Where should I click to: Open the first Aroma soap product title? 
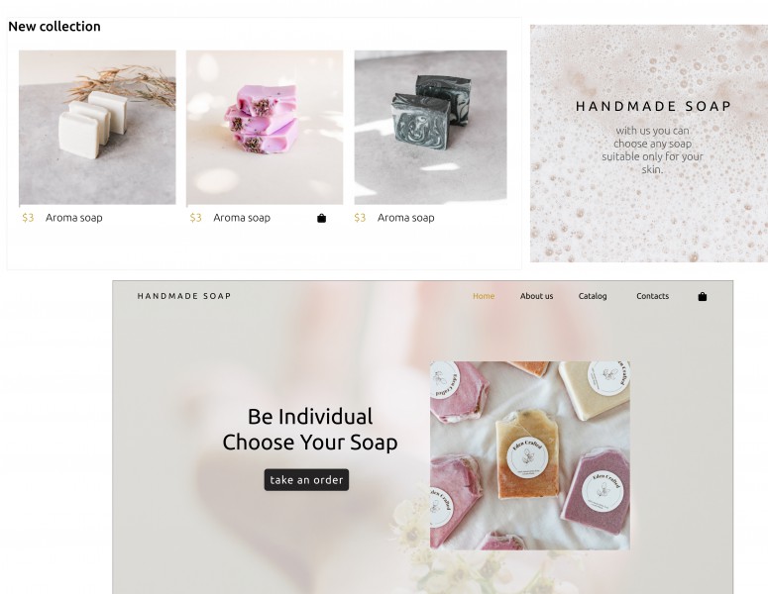pos(74,218)
